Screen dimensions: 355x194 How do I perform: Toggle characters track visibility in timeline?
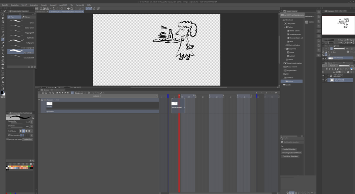tap(39, 100)
